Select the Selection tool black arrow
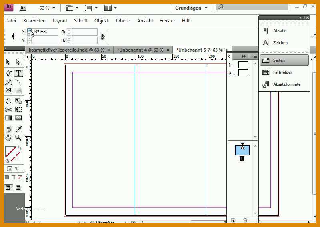 click(8, 62)
